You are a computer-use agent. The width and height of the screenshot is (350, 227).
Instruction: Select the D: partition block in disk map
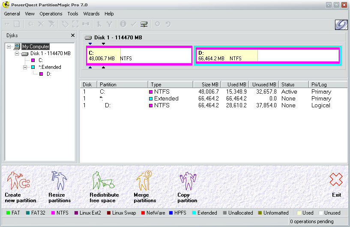pos(267,56)
